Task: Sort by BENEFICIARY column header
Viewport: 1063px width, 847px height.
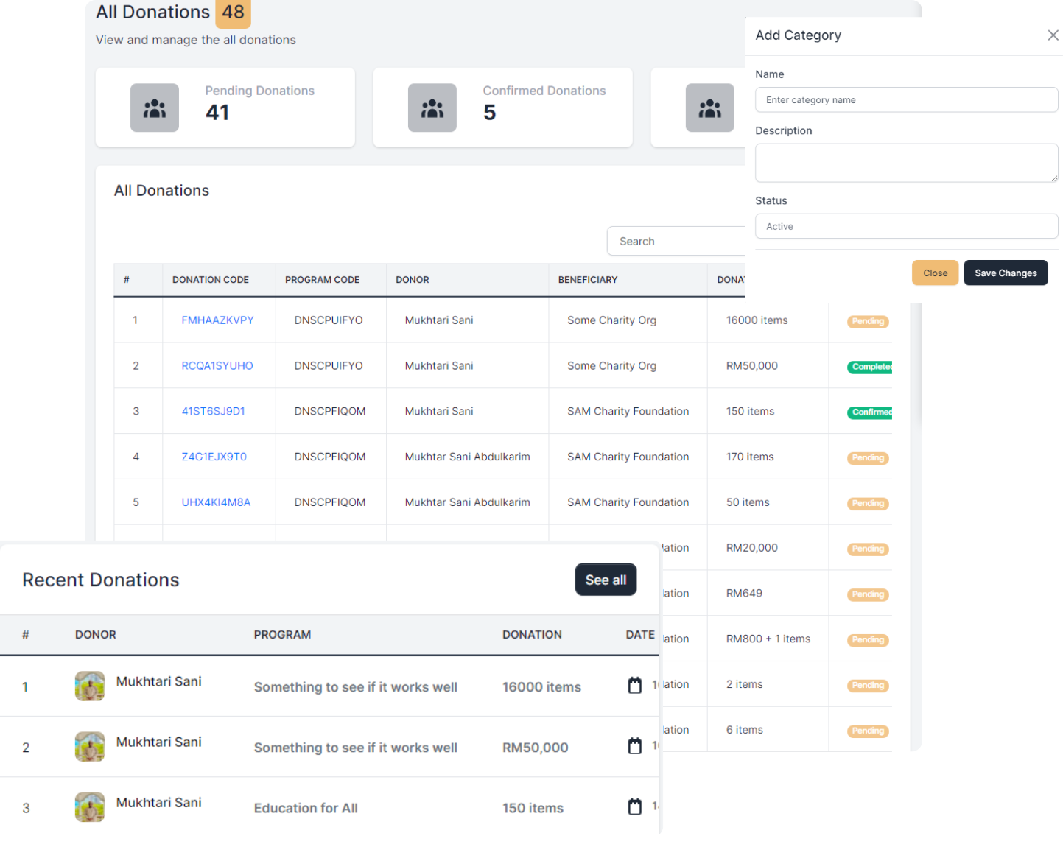Action: [588, 280]
